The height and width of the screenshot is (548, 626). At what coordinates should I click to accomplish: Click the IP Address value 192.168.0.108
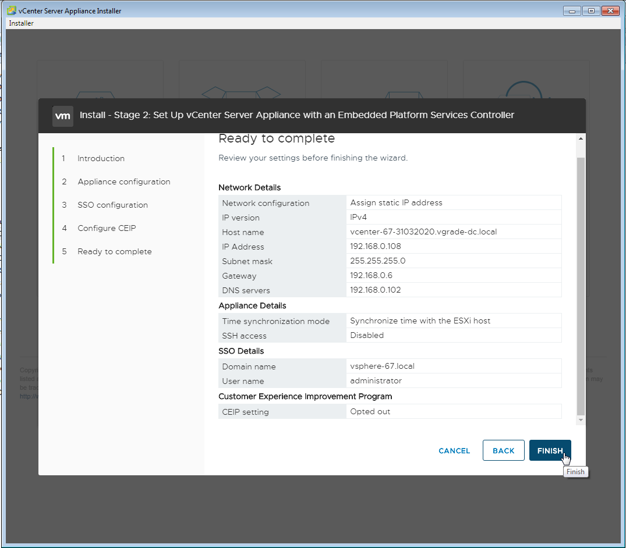[x=375, y=246]
